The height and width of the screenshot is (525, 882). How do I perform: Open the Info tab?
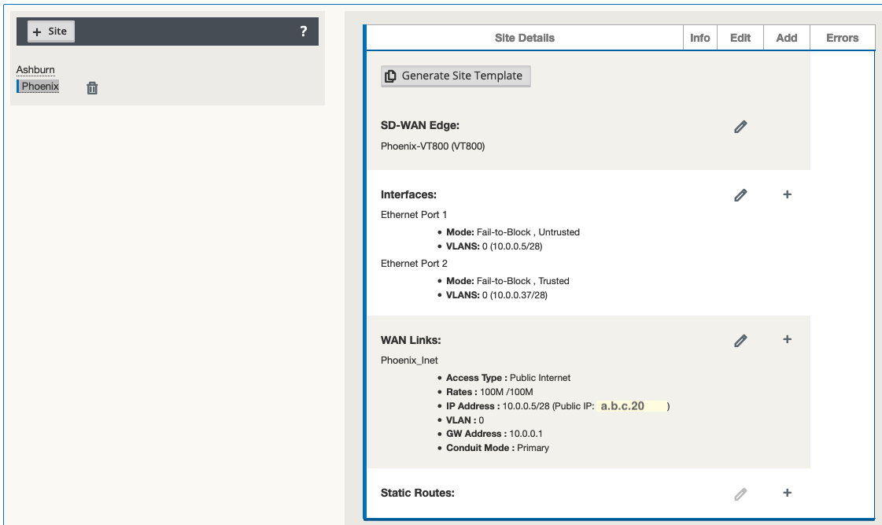pyautogui.click(x=699, y=38)
